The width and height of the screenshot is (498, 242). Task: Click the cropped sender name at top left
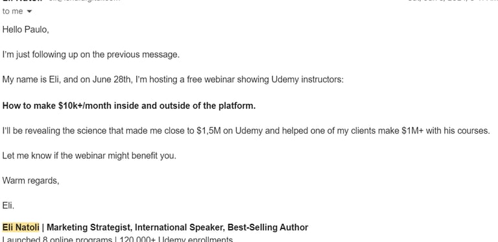pyautogui.click(x=22, y=1)
